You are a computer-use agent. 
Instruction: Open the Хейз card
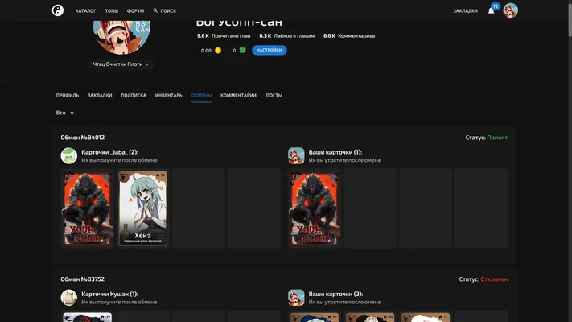(142, 208)
